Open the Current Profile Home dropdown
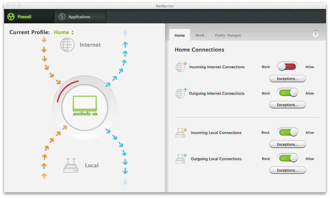Screen dimensions: 330x198 click(x=64, y=32)
